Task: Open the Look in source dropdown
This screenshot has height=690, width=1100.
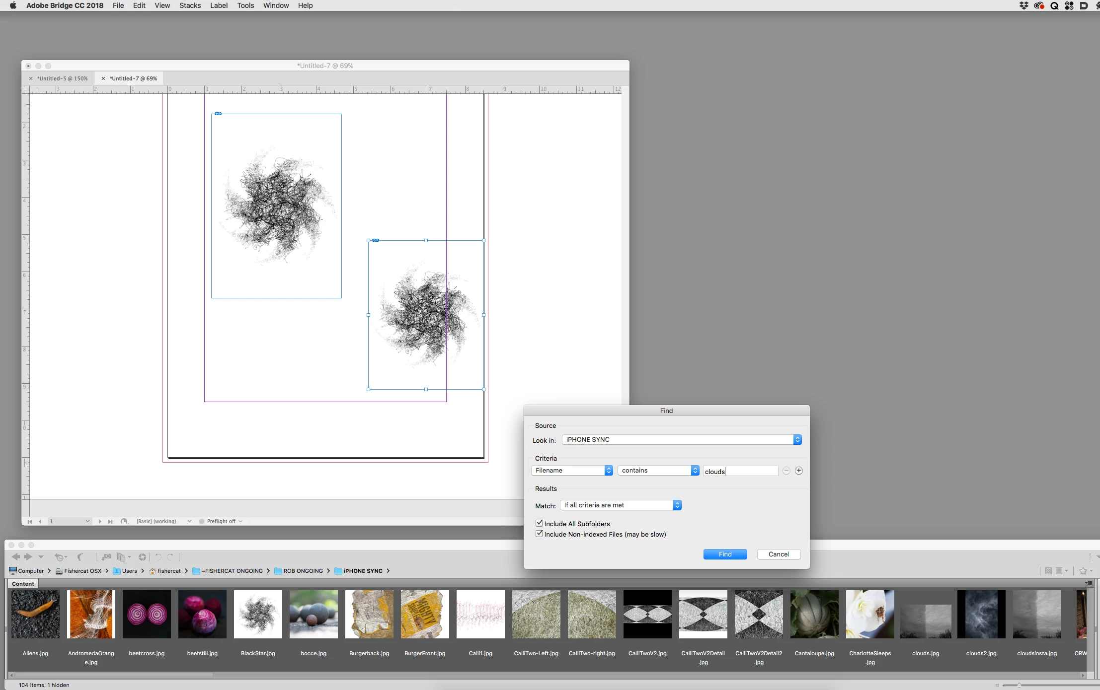Action: (681, 440)
